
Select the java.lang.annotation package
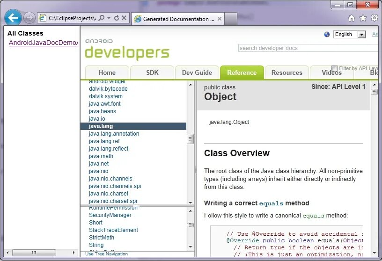tap(114, 134)
